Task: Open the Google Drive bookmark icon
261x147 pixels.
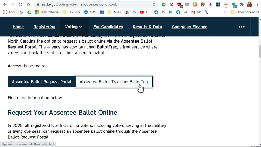Action: [29, 12]
